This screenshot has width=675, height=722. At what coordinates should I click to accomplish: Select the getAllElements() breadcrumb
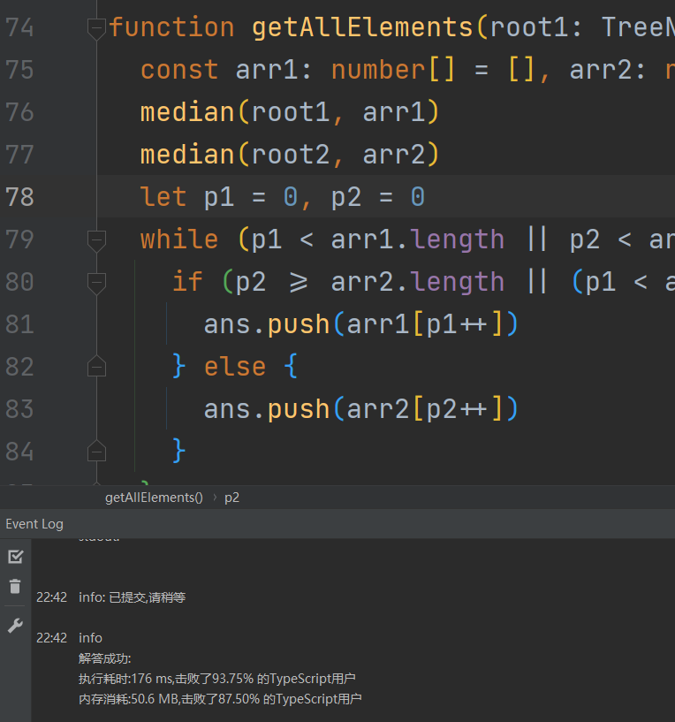point(154,498)
